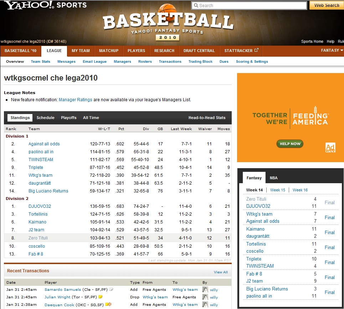Expand the FANTASY dropdown menu
Screen dimensions: 344x309
point(332,51)
